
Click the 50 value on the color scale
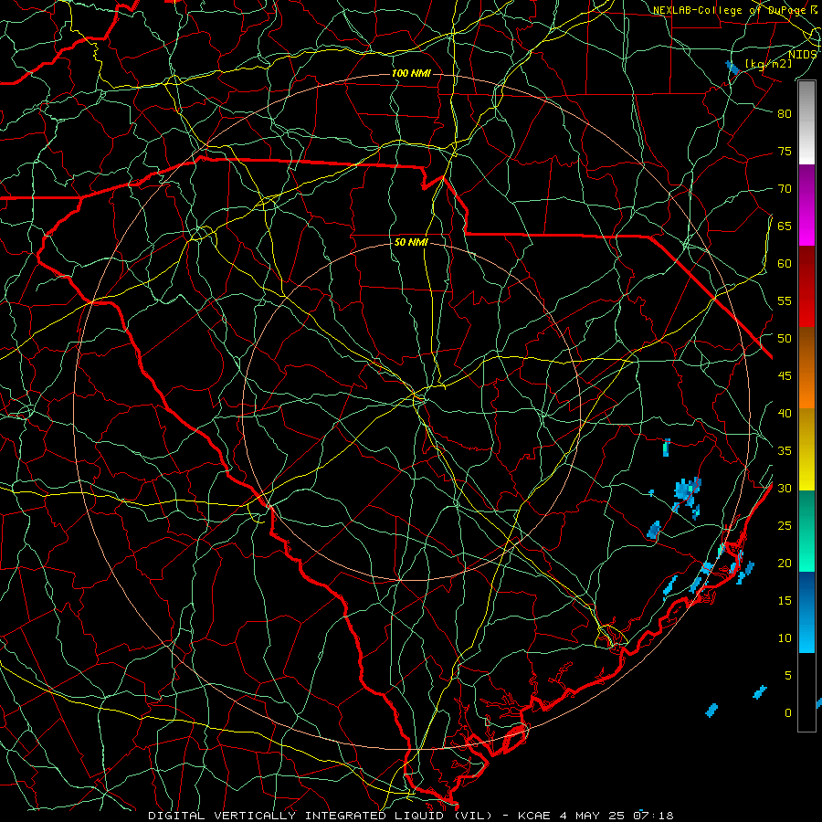point(785,339)
